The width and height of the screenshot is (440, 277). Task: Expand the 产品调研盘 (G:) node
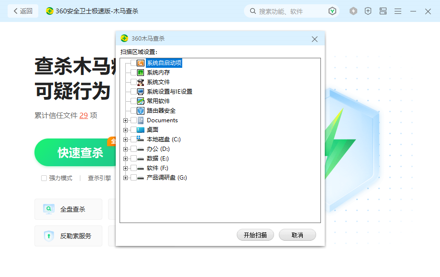(x=125, y=177)
